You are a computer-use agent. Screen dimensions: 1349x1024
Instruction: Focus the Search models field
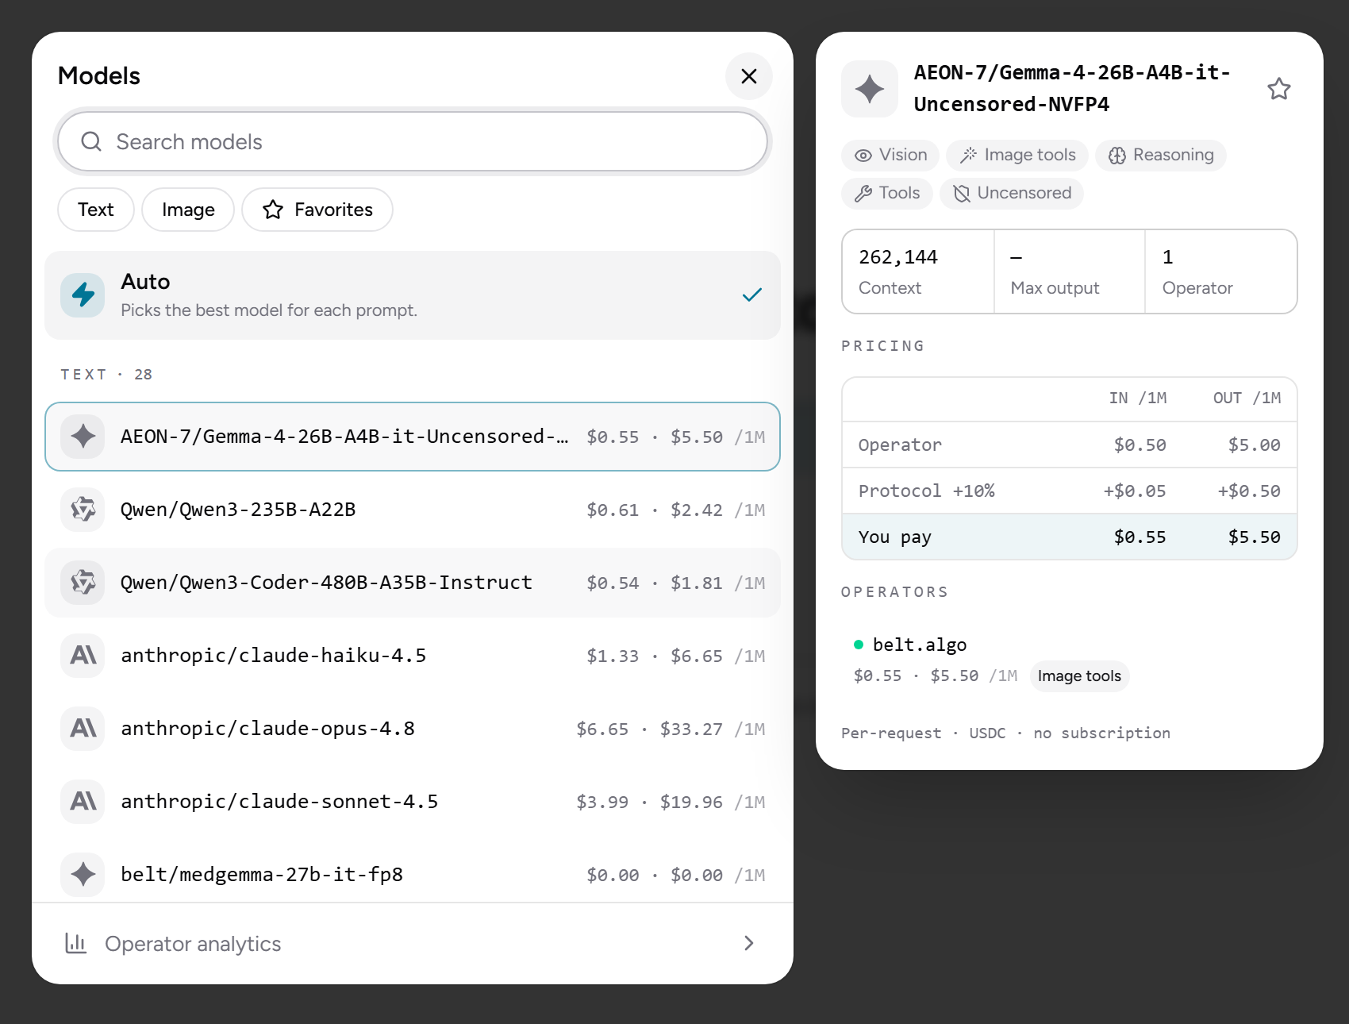tap(413, 141)
